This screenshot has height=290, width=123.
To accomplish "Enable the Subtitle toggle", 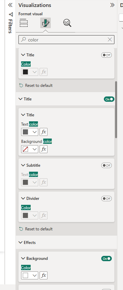I will [107, 165].
